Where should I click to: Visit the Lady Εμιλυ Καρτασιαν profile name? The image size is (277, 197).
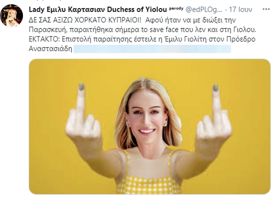tap(67, 10)
